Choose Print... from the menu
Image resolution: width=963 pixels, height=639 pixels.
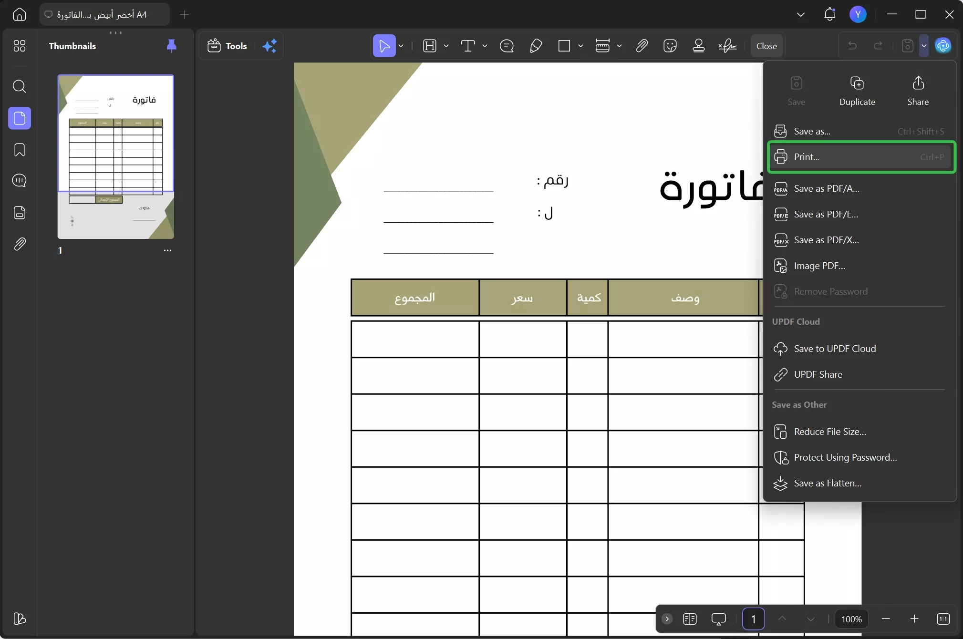(x=861, y=157)
